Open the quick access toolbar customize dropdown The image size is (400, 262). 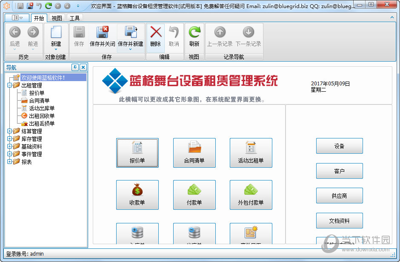pyautogui.click(x=78, y=6)
